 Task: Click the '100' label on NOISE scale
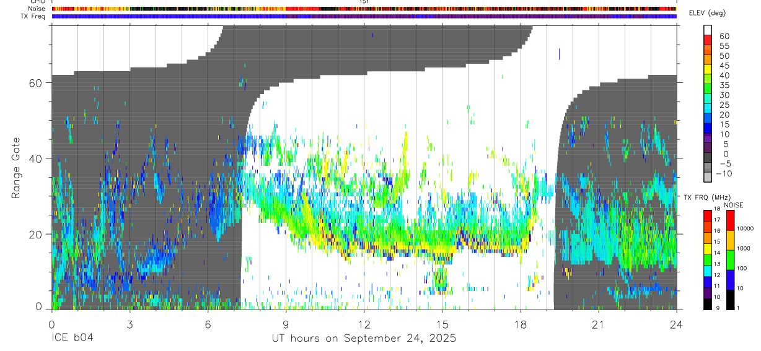pos(741,268)
